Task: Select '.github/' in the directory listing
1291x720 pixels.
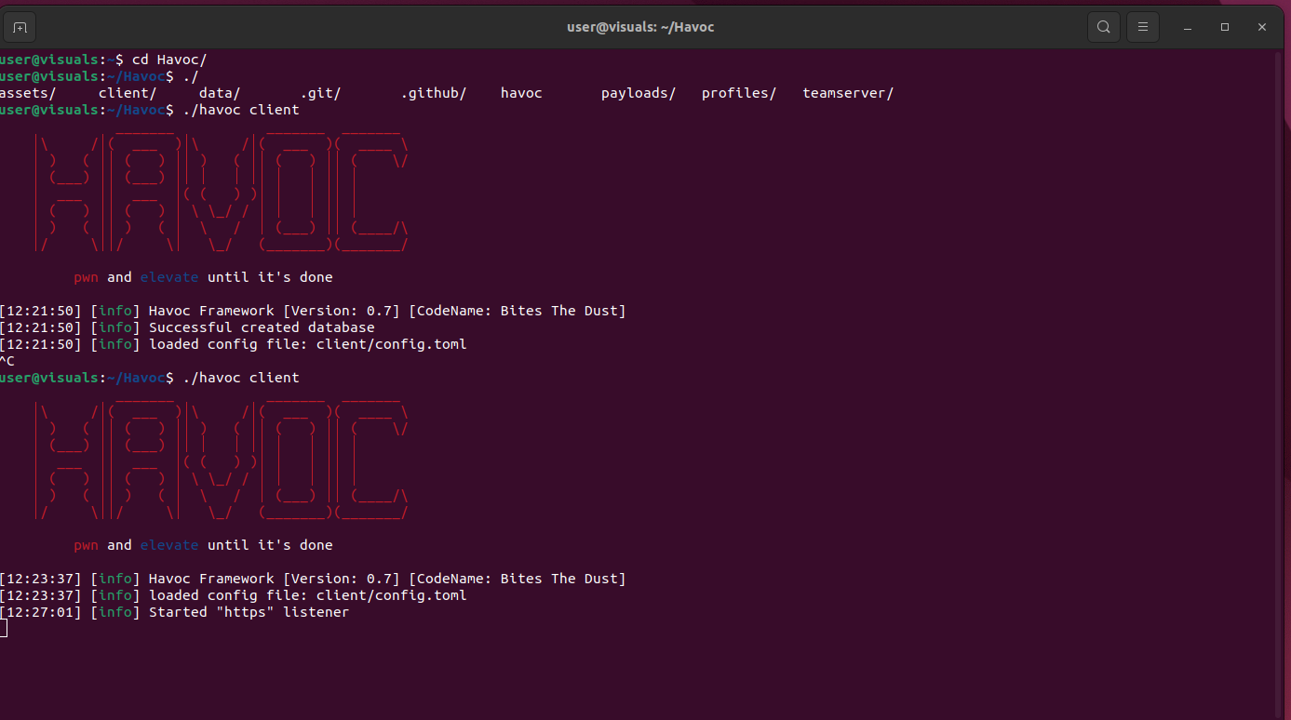Action: 434,93
